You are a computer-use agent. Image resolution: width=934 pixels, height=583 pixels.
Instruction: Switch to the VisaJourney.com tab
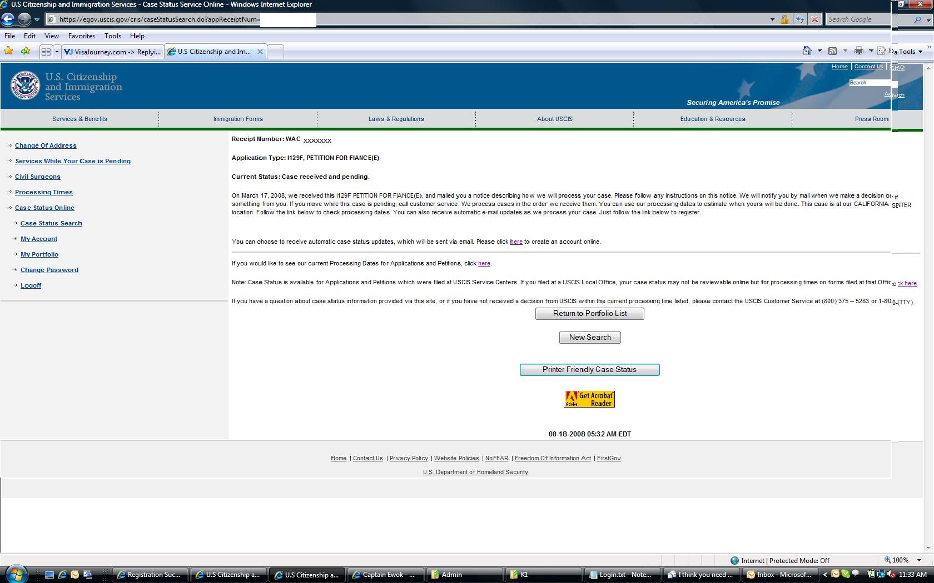[x=112, y=52]
